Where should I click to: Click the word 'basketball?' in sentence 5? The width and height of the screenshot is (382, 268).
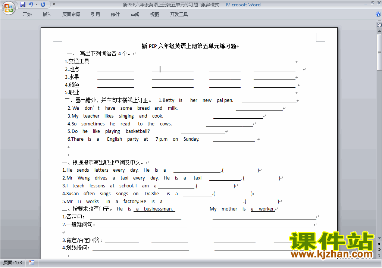pyautogui.click(x=138, y=131)
